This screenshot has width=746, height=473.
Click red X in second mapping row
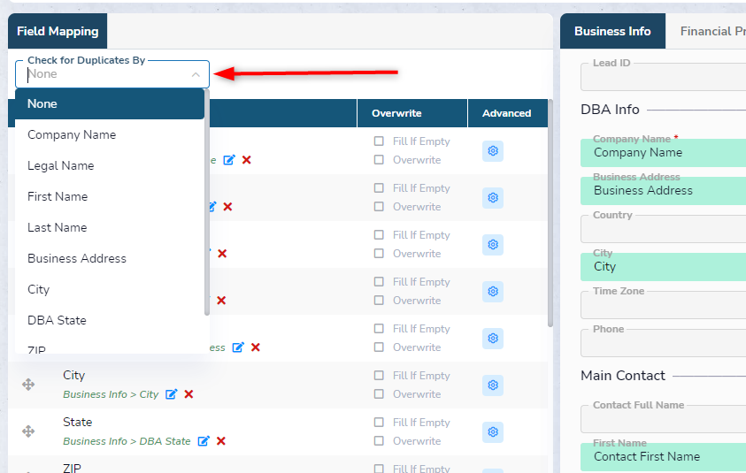coord(228,207)
